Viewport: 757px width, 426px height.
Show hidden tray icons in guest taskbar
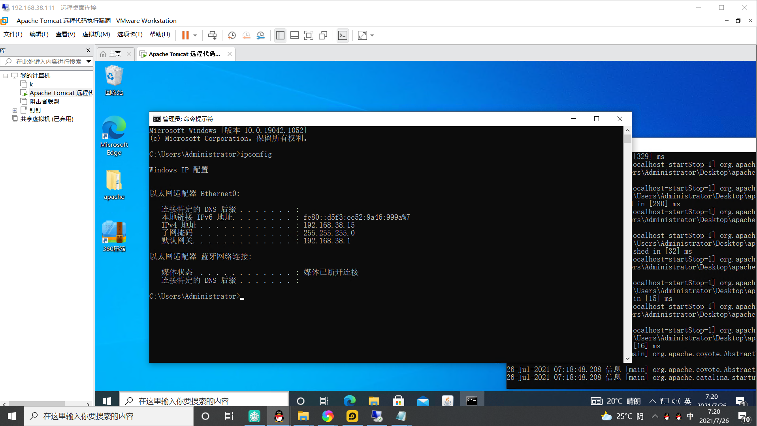coord(652,401)
